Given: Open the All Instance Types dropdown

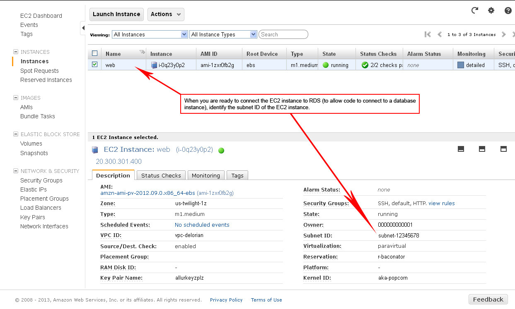Looking at the screenshot, I should (x=223, y=34).
